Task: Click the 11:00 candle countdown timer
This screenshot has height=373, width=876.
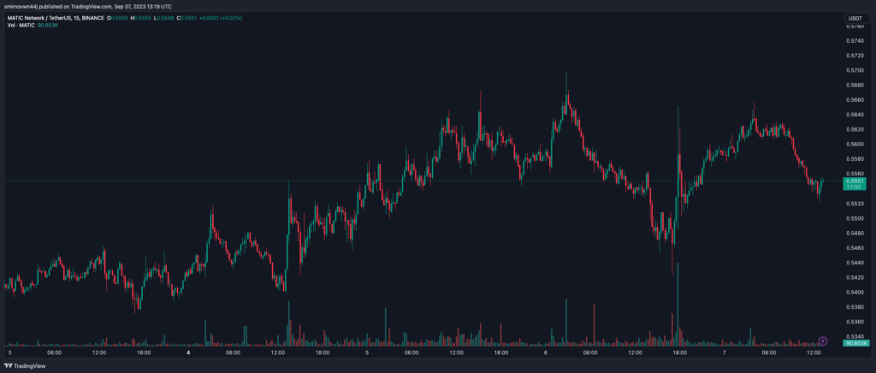Action: click(855, 188)
